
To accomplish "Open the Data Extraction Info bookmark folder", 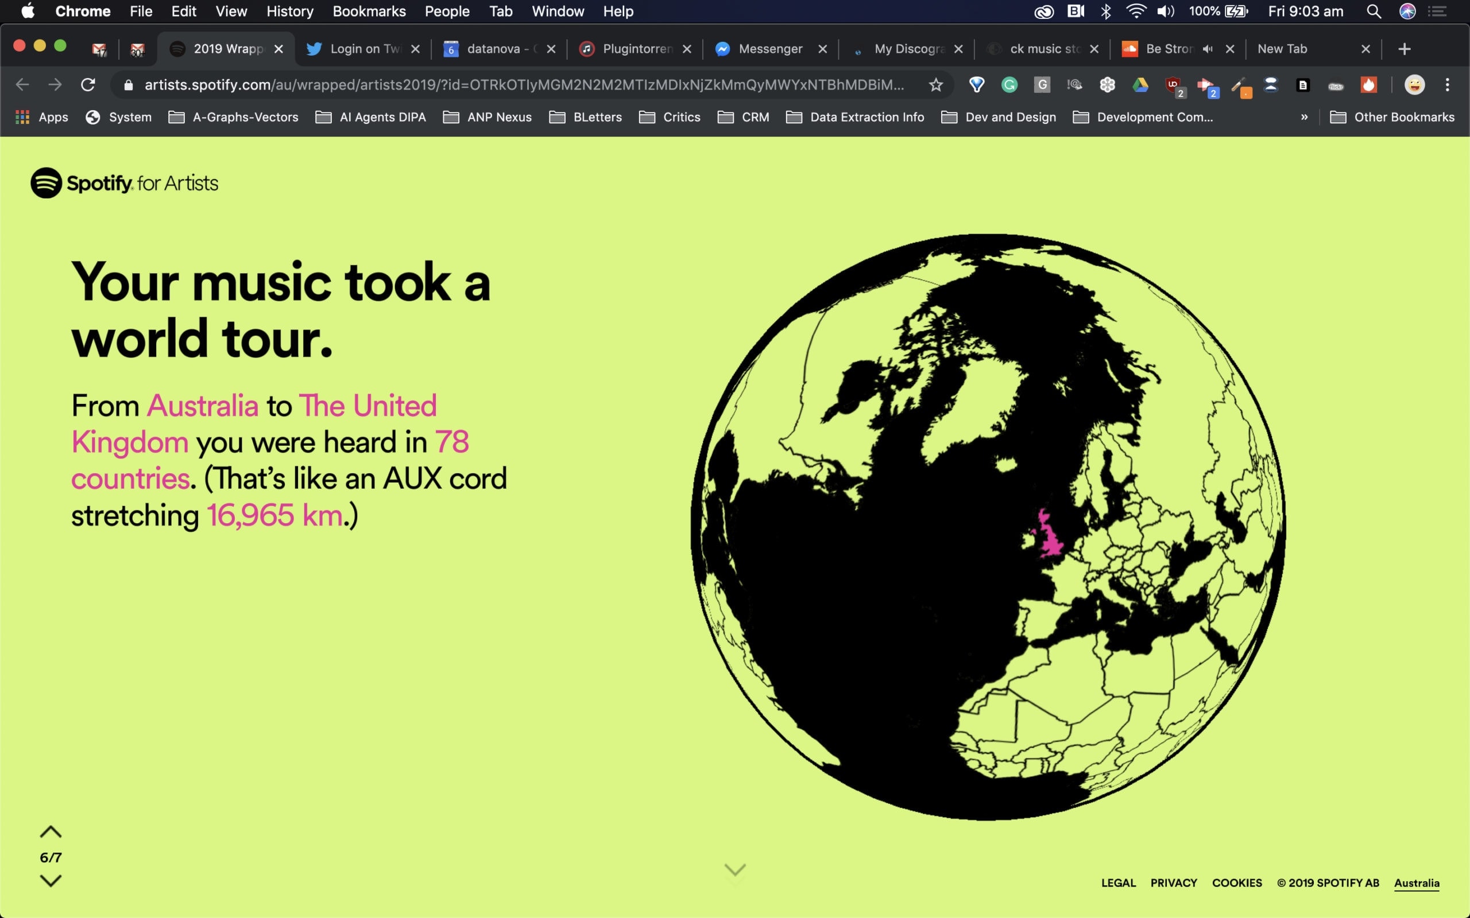I will click(854, 117).
